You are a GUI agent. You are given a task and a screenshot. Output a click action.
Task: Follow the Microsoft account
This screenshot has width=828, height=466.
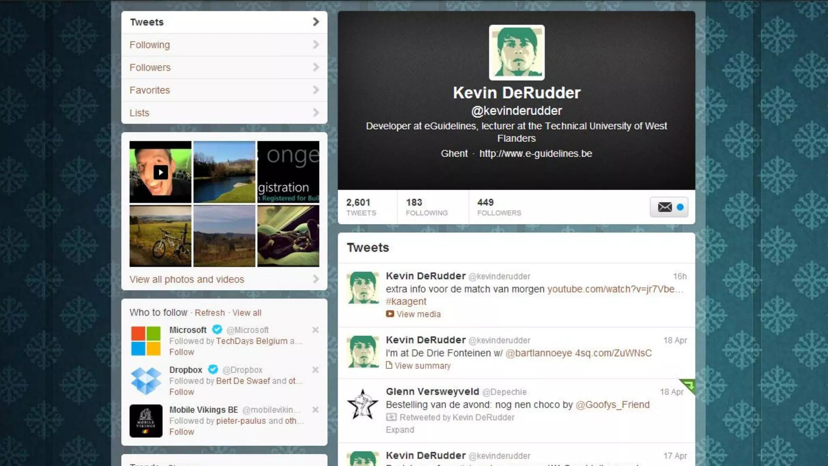click(182, 352)
